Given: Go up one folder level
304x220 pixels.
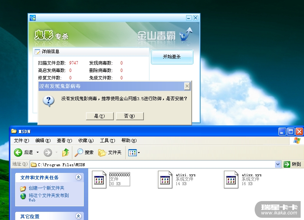Looking at the screenshot, I should tap(66, 152).
